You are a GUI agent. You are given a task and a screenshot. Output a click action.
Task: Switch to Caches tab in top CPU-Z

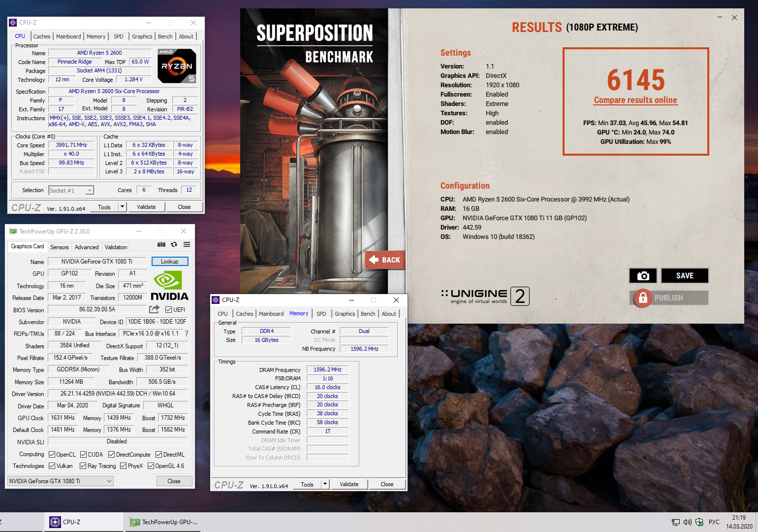point(42,36)
